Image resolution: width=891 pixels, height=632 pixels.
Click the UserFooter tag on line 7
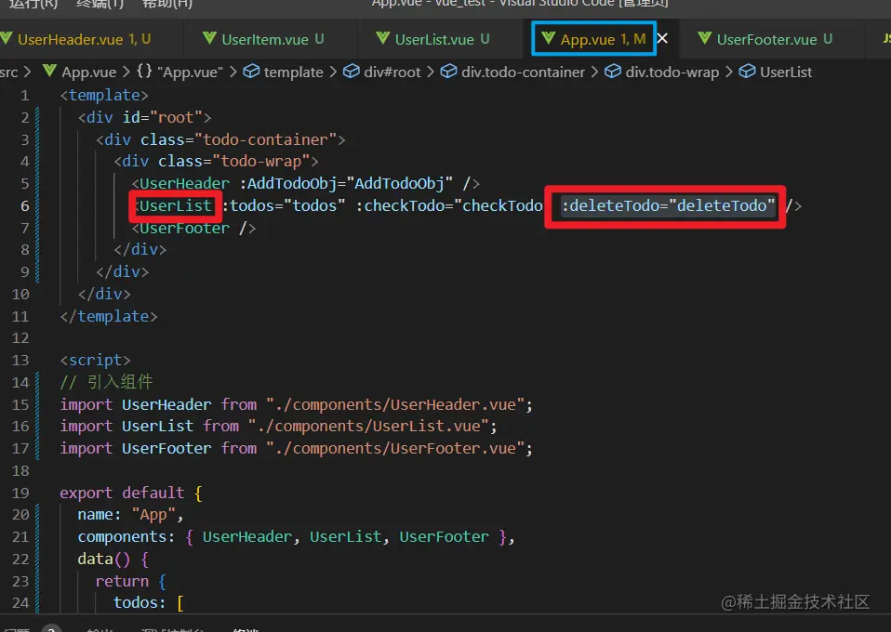(184, 229)
